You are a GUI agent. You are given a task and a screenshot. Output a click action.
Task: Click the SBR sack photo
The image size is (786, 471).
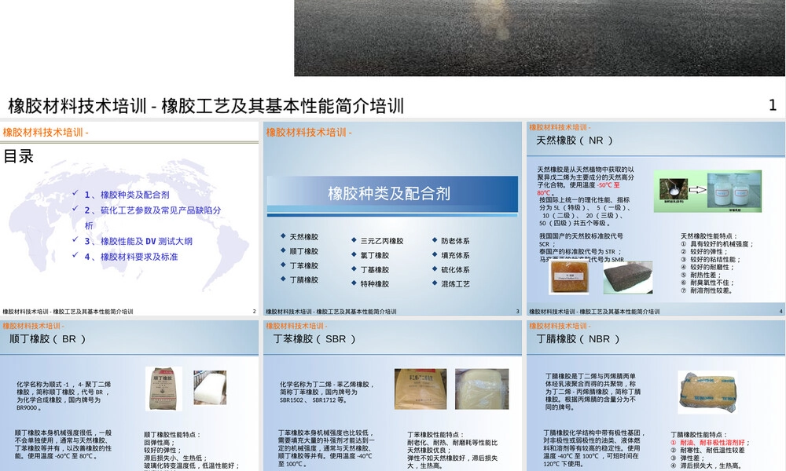420,389
